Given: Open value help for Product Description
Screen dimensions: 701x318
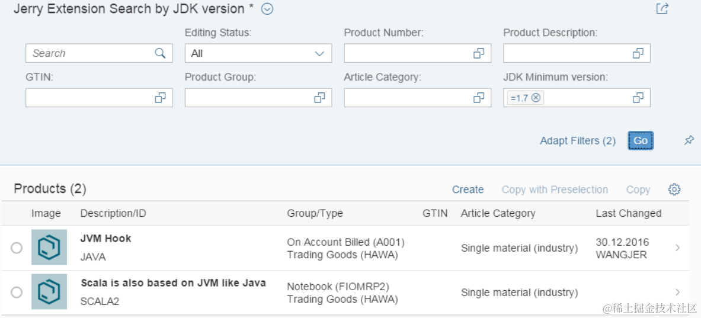Looking at the screenshot, I should pos(638,53).
